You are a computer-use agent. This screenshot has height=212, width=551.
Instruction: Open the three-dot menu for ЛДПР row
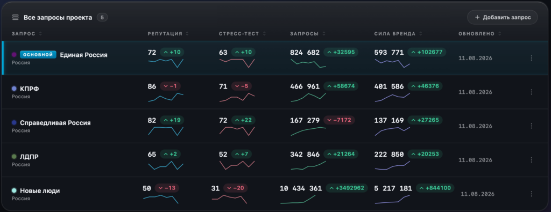(531, 160)
